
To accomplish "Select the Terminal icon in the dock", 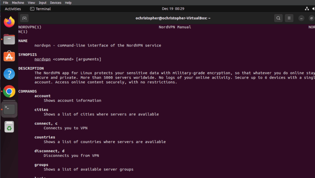I will click(9, 109).
